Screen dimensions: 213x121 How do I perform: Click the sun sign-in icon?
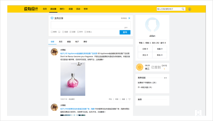click(139, 67)
